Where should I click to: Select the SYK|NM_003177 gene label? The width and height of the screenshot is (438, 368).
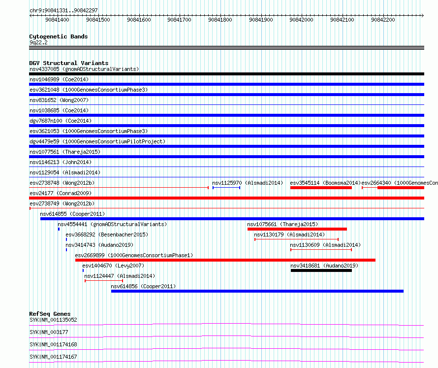tap(49, 332)
